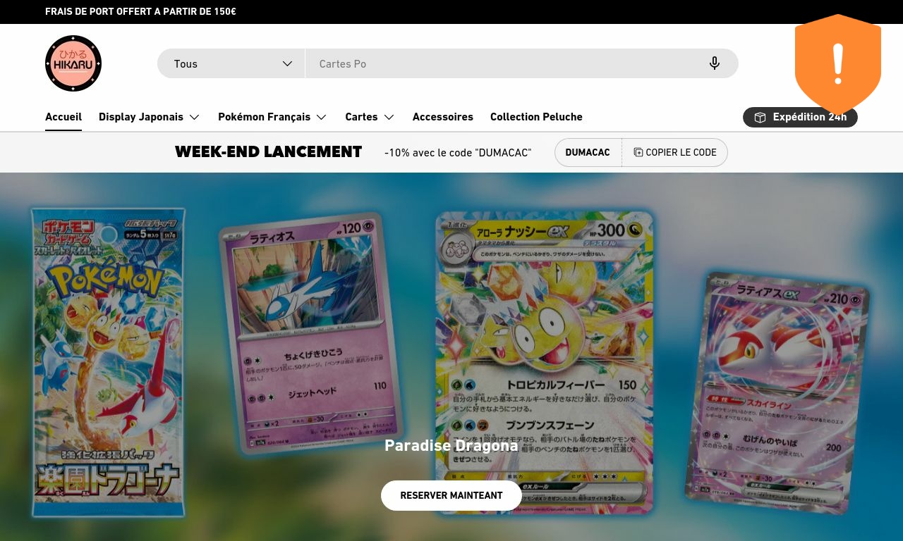Expand the Pokémon Français menu chevron
This screenshot has height=541, width=903.
(x=322, y=117)
